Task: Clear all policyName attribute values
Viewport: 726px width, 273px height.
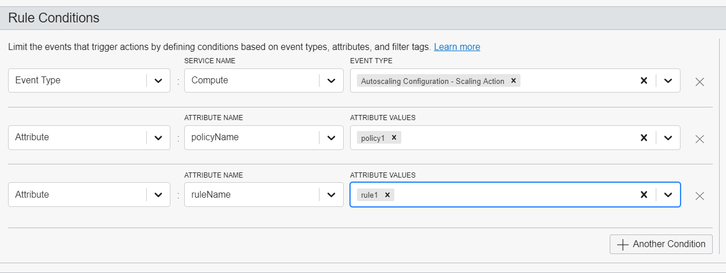Action: 644,138
